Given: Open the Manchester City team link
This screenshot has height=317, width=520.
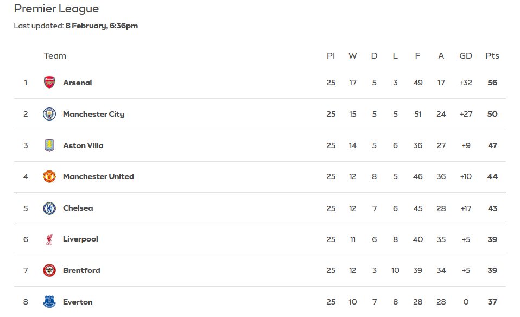Looking at the screenshot, I should pos(93,114).
